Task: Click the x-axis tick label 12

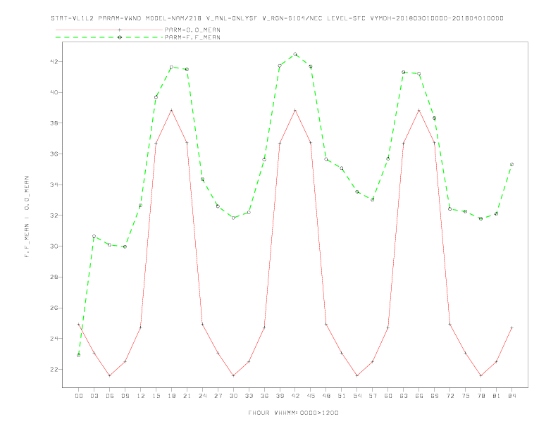Action: click(x=141, y=396)
